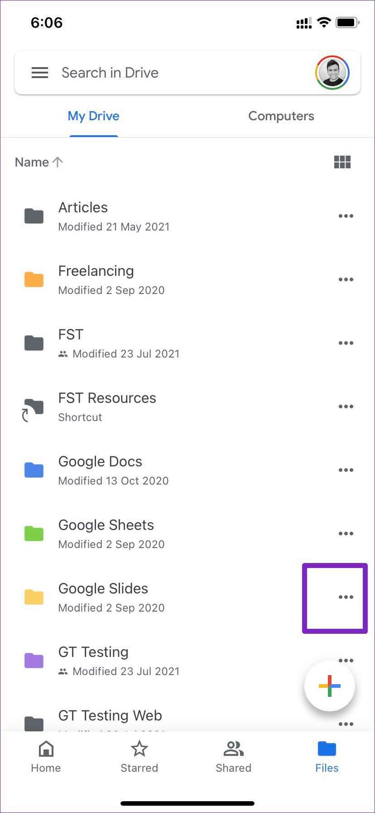This screenshot has height=813, width=375.
Task: Toggle Name sort order arrow
Action: click(58, 162)
